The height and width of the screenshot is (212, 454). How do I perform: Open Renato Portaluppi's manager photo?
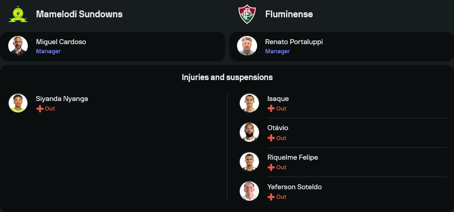point(247,45)
